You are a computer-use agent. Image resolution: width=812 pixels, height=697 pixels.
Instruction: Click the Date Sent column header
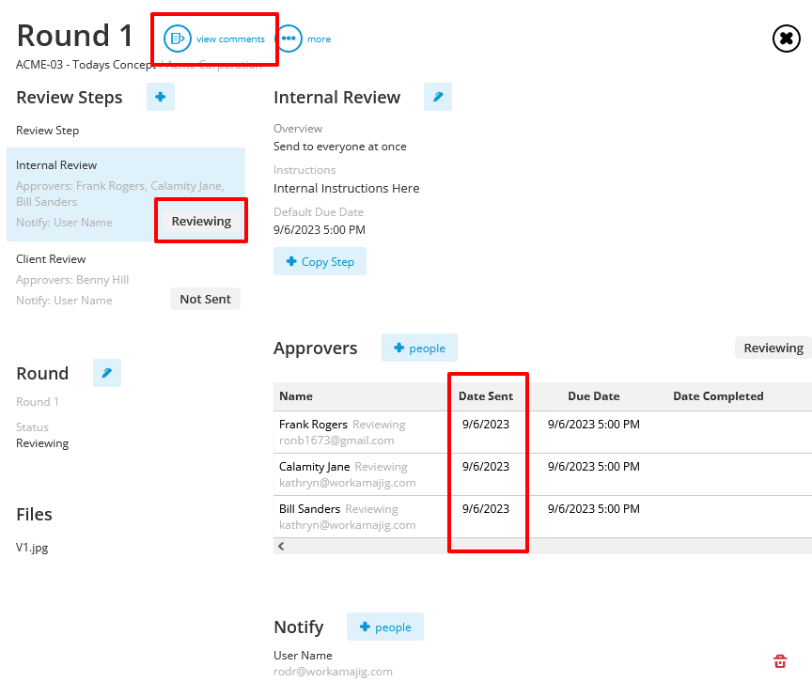pyautogui.click(x=487, y=395)
